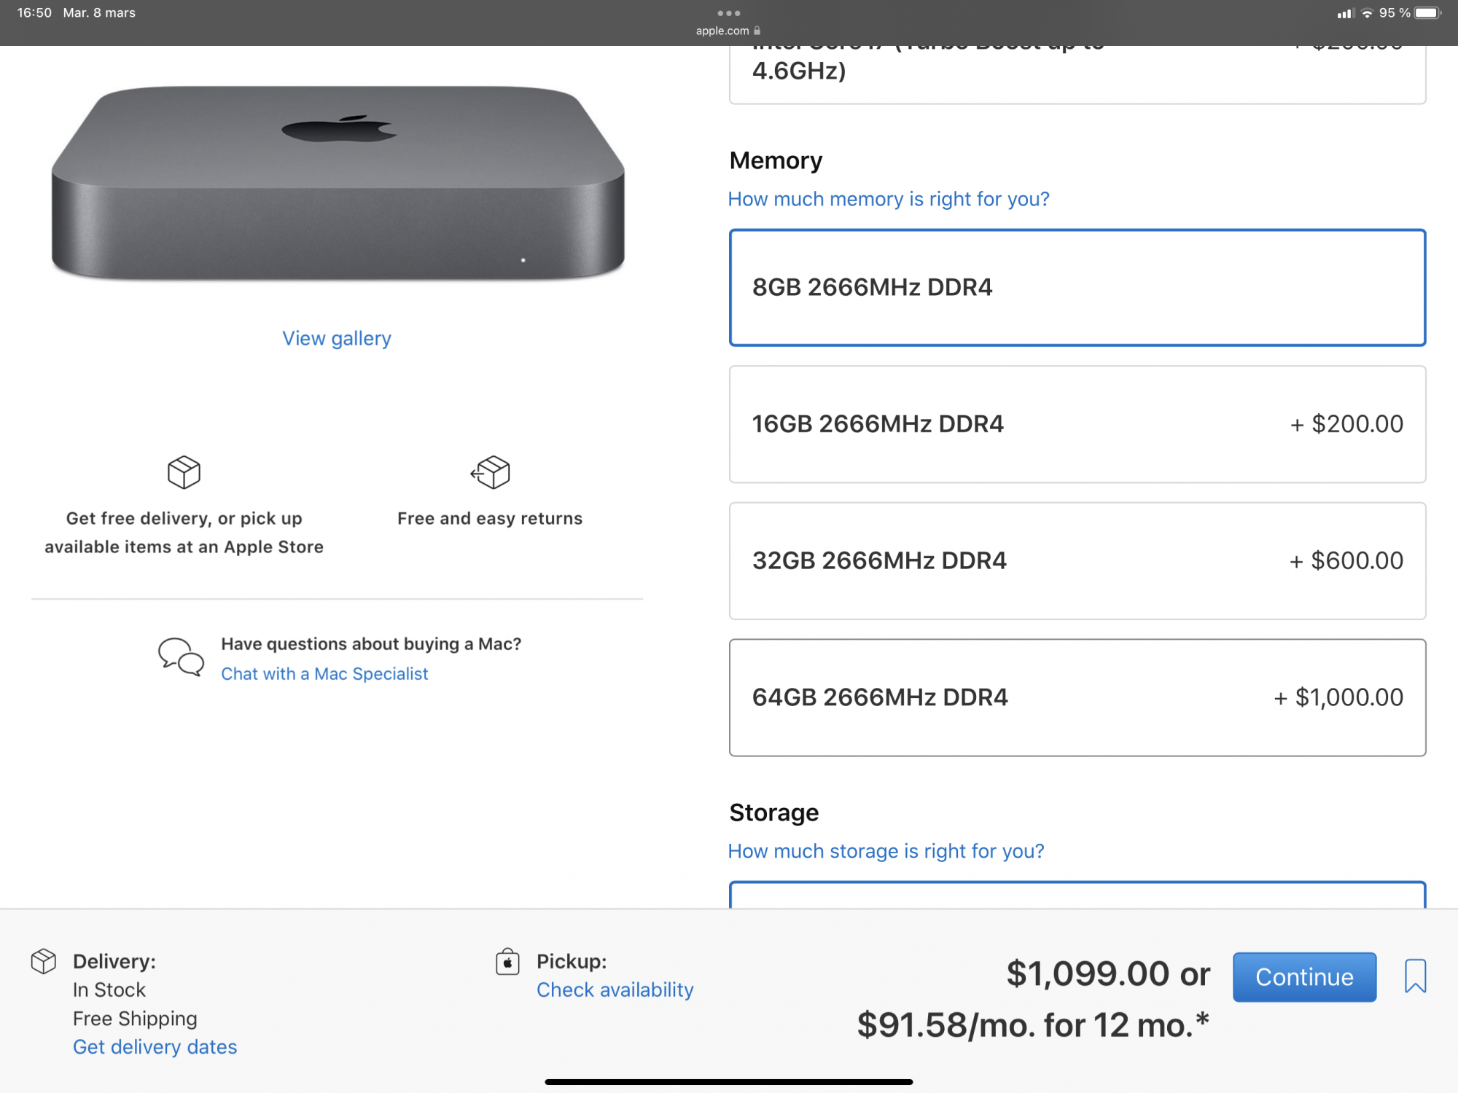Click the delivery package icon in bottom bar
The height and width of the screenshot is (1093, 1458).
click(44, 961)
